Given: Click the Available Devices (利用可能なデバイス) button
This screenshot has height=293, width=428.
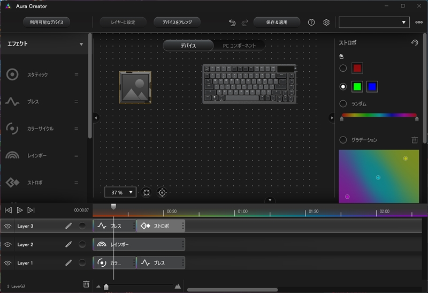Looking at the screenshot, I should [x=47, y=22].
